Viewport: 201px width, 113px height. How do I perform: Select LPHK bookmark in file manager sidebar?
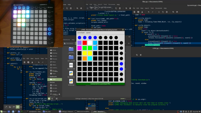[x=54, y=79]
